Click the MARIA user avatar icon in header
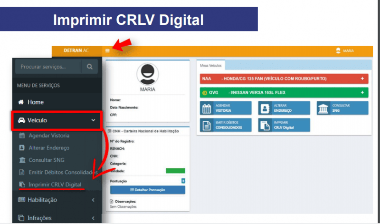The image size is (380, 224). click(x=338, y=50)
